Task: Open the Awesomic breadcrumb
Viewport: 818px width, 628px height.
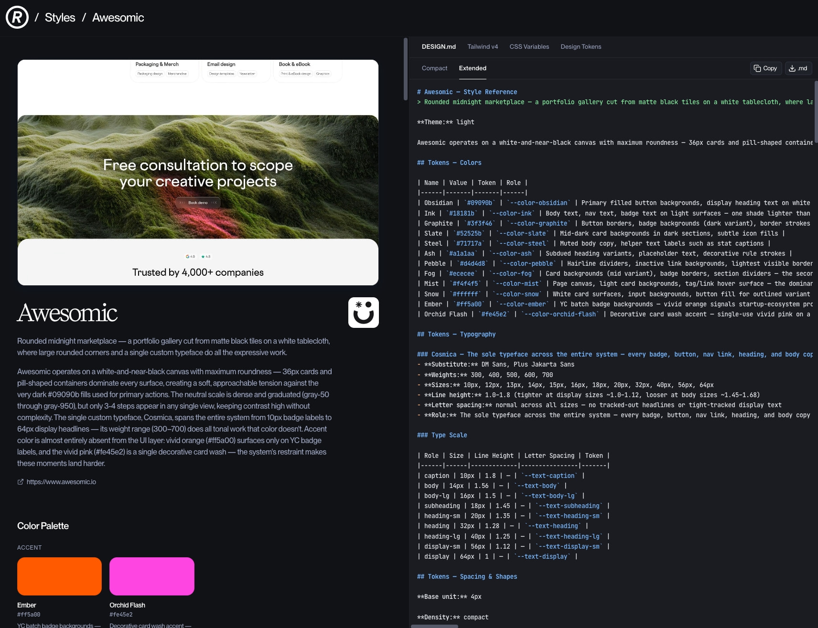Action: [x=118, y=18]
